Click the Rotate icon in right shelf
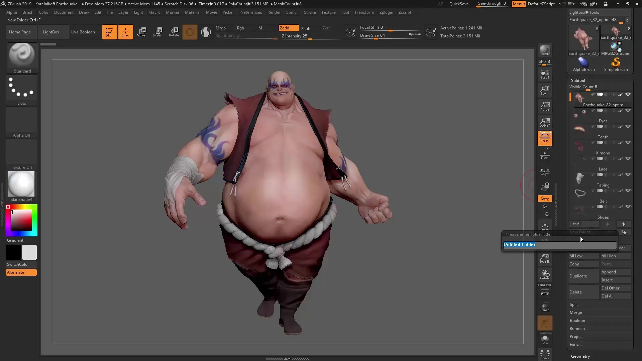 545,274
